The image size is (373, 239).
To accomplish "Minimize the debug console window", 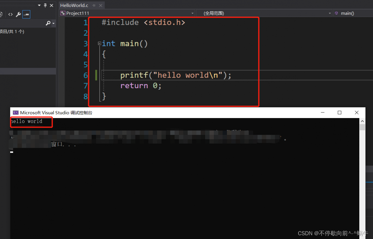I will point(322,113).
